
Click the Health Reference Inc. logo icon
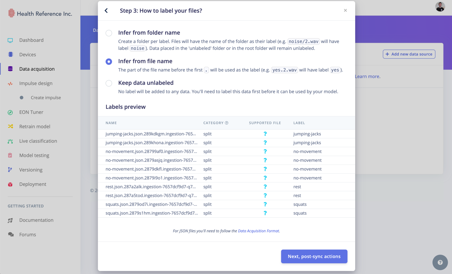pos(11,13)
